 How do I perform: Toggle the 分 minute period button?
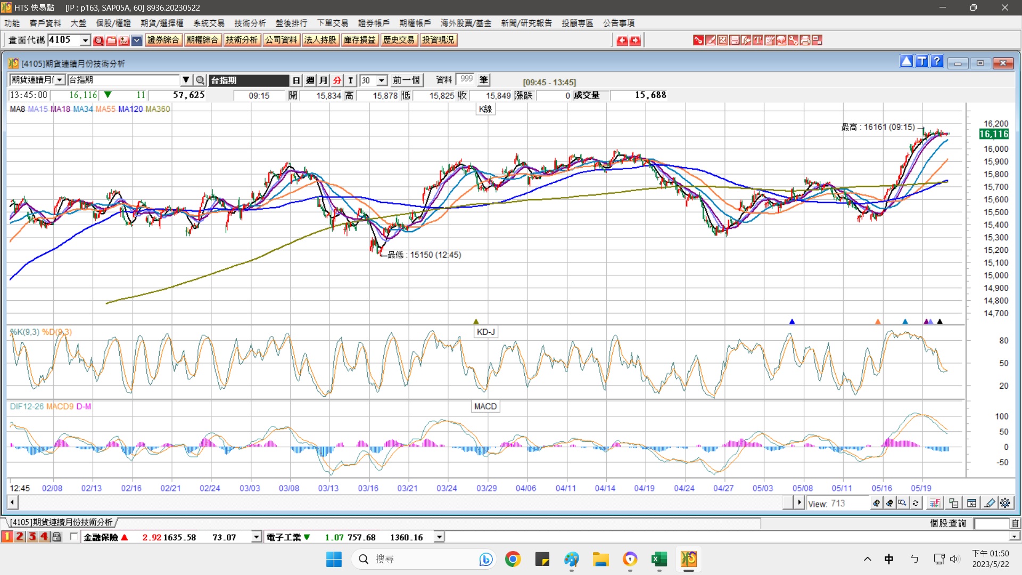(x=337, y=80)
